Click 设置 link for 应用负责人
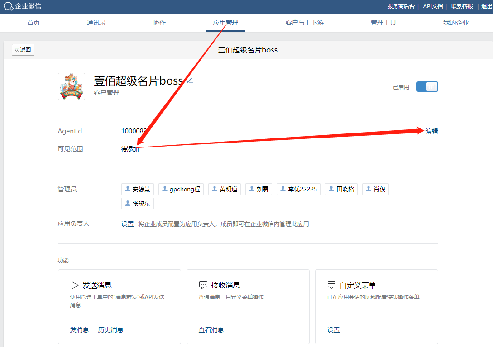The width and height of the screenshot is (493, 347). point(127,224)
